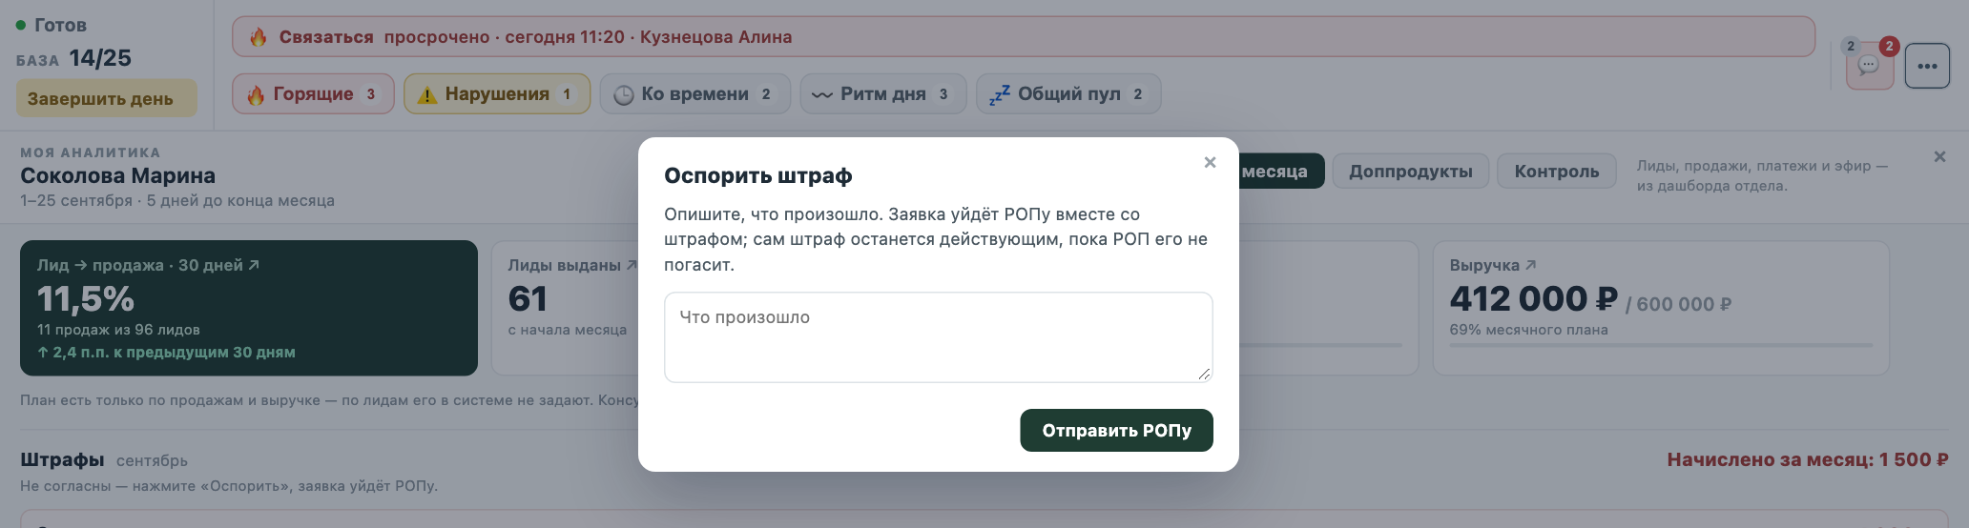Screen dimensions: 1969x528
Task: Click the wave icon in Ритм дня
Action: 821,94
